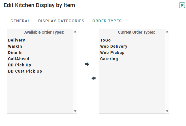Screen dimensions: 186x126
Task: Select Catering in current order types
Action: point(109,59)
